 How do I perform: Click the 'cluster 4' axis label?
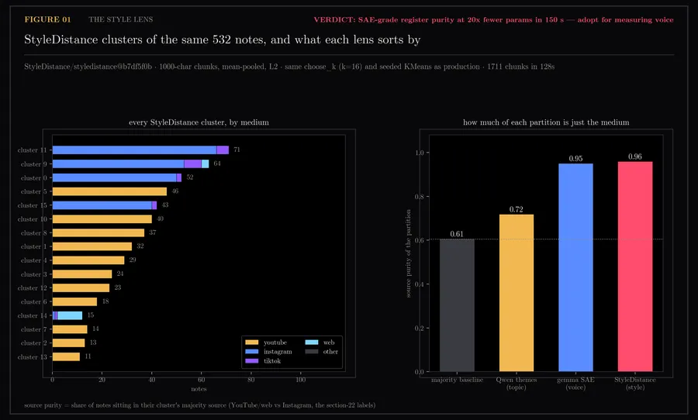pos(33,260)
